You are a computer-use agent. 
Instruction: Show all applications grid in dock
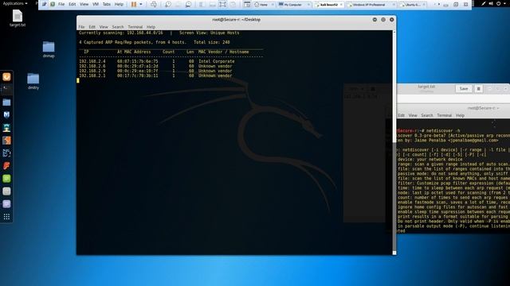coord(6,217)
